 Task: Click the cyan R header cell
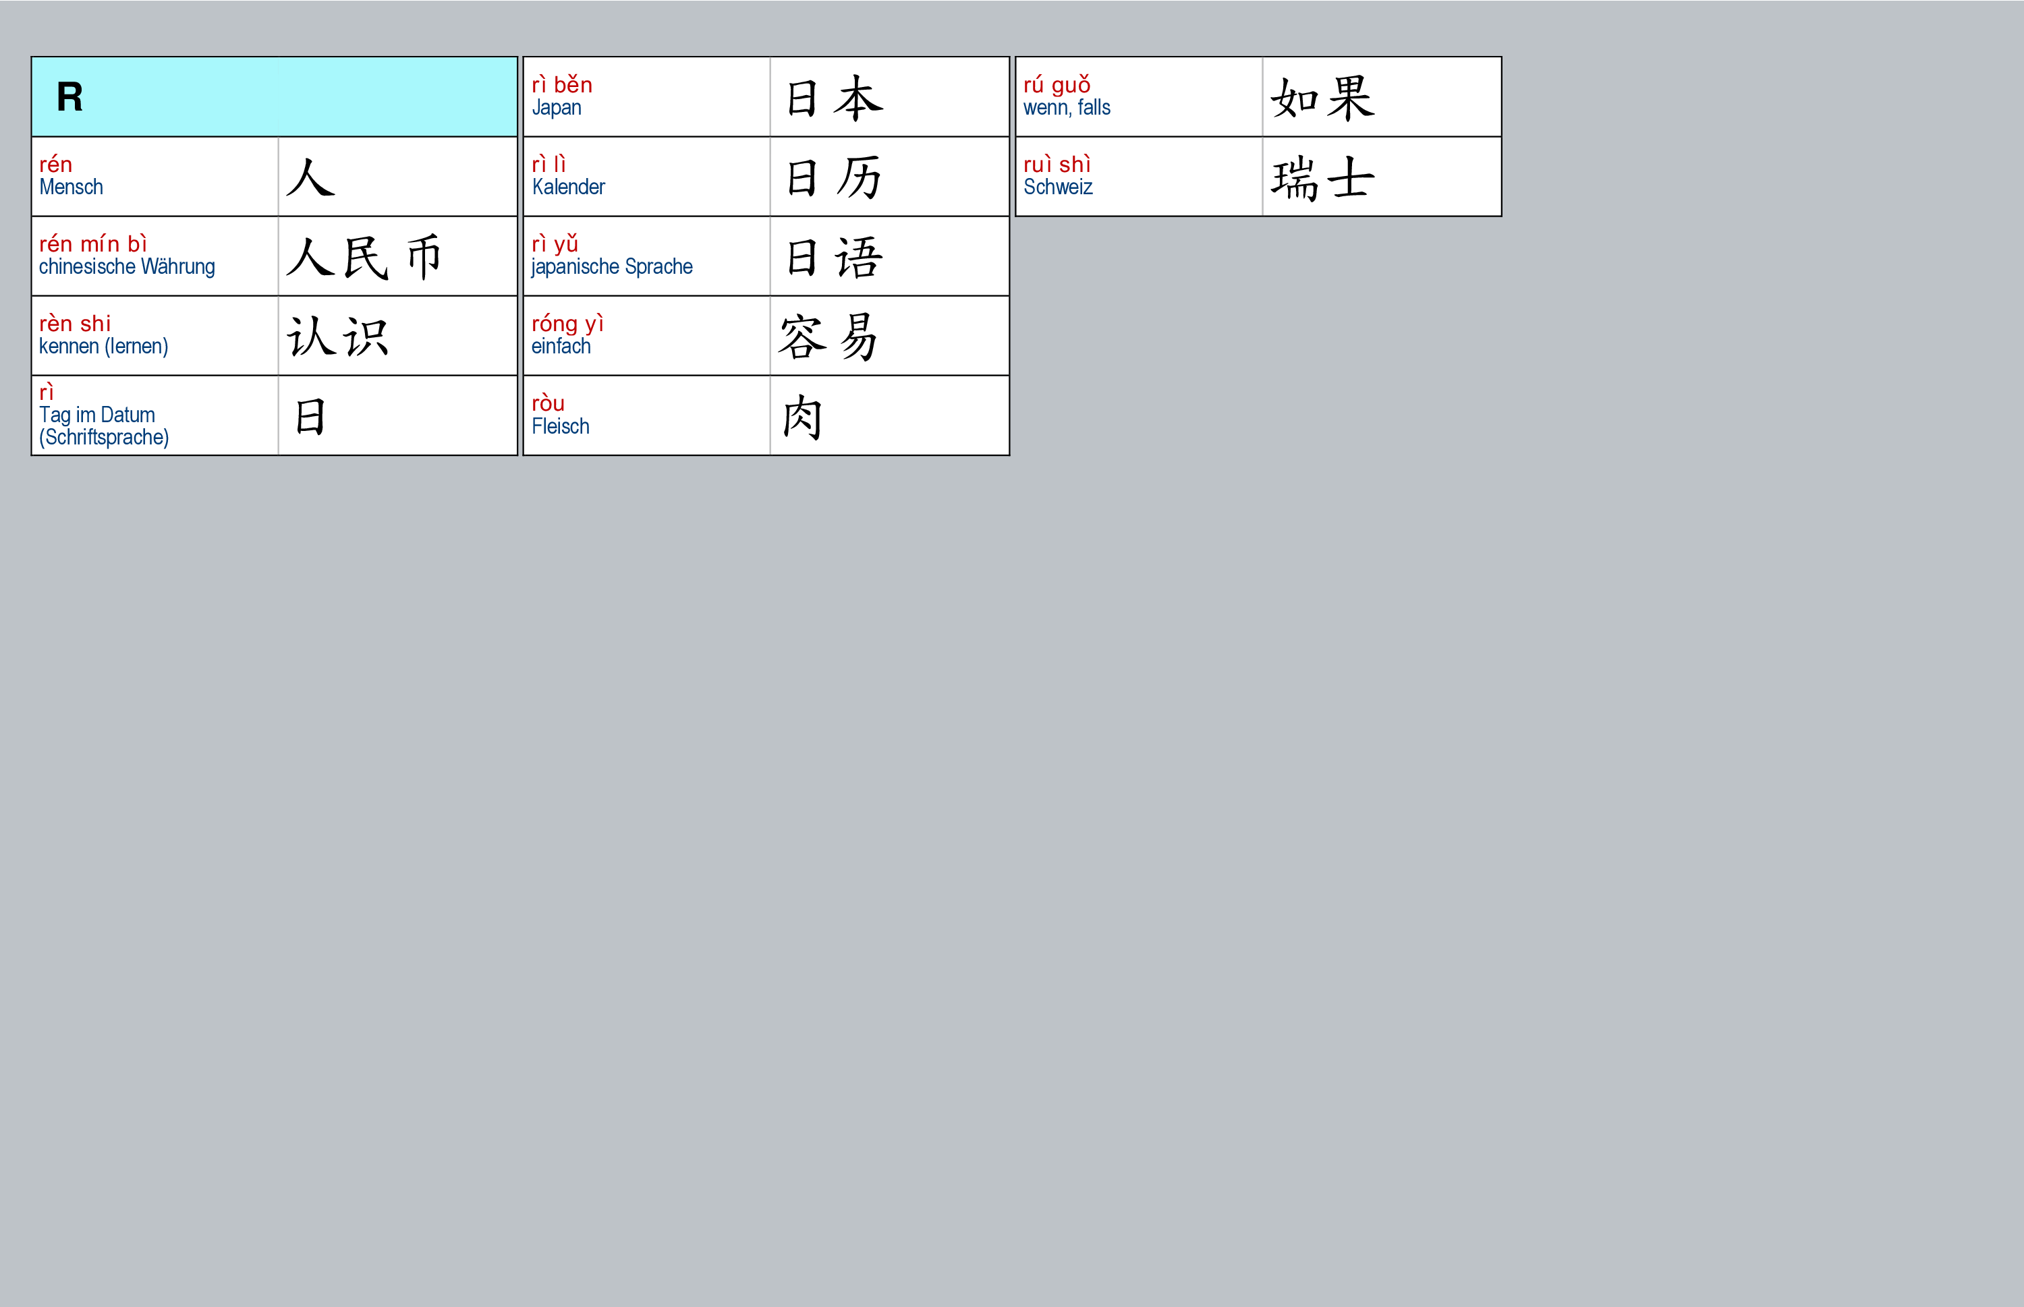click(273, 96)
